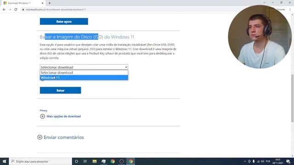This screenshot has width=294, height=165.
Task: Click the Baixar button
Action: coord(60,90)
